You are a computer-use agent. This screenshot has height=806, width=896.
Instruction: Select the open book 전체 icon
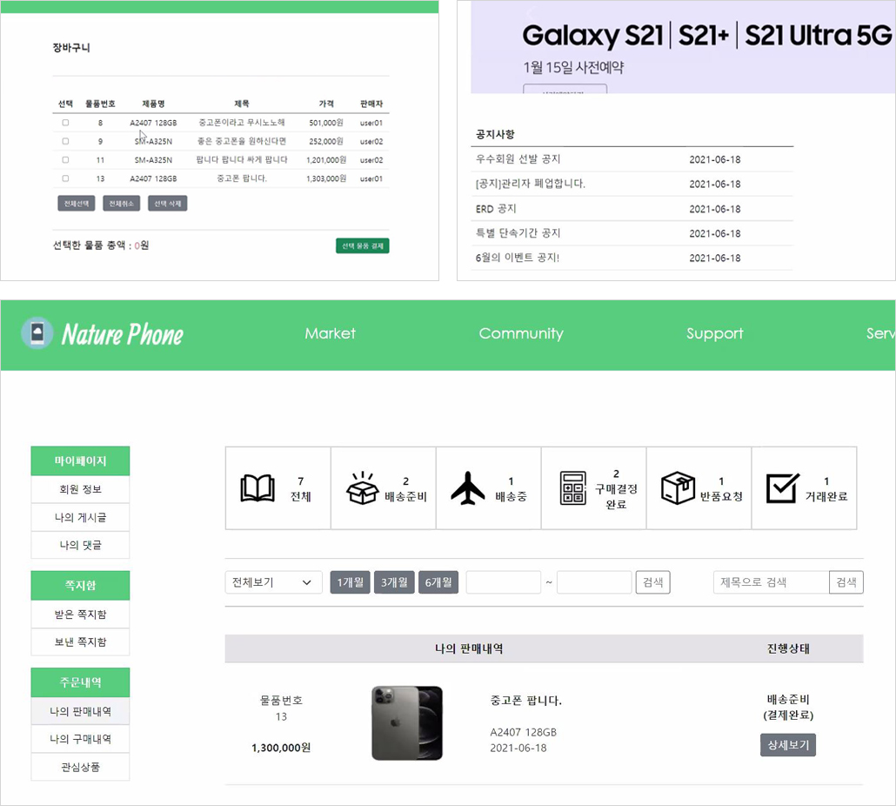(257, 488)
